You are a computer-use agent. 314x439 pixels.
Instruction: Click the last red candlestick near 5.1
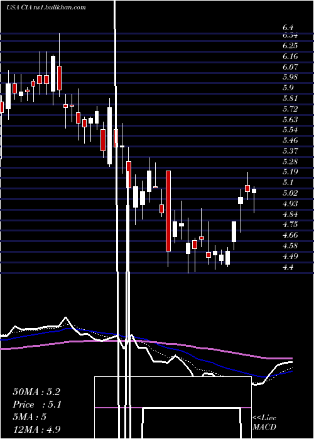(x=247, y=188)
